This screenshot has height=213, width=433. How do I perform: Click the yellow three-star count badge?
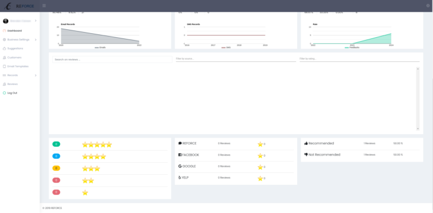click(56, 168)
